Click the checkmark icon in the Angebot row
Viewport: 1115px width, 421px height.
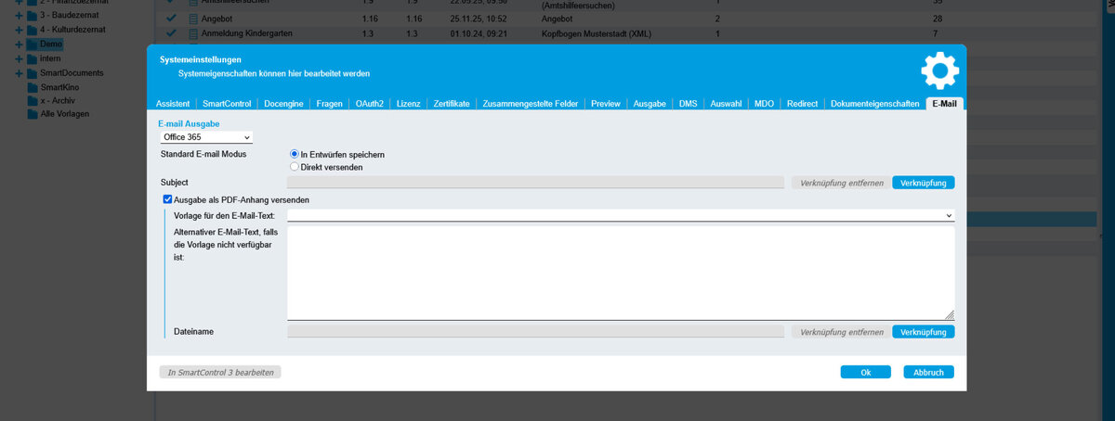(x=170, y=19)
